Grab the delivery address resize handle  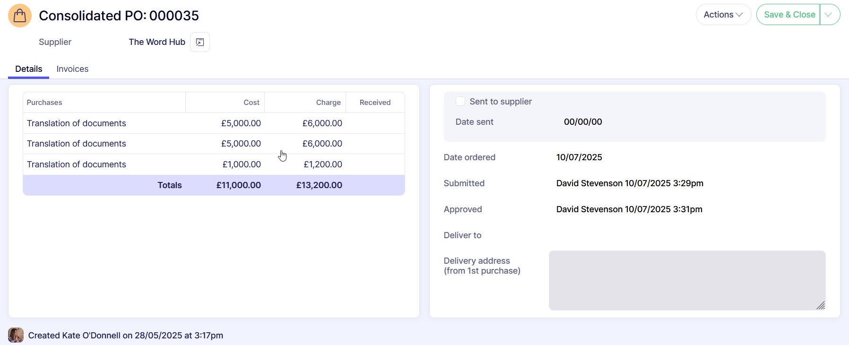point(820,305)
